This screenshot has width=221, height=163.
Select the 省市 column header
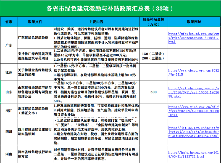[x=9, y=22]
